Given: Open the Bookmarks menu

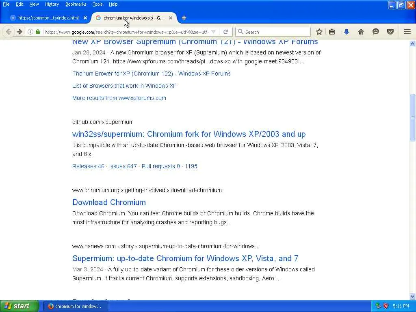Looking at the screenshot, I should tap(76, 4).
